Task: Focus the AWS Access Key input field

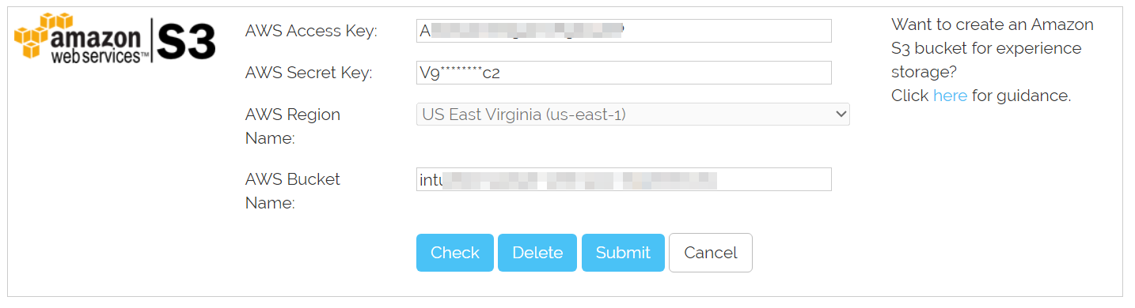Action: [624, 31]
